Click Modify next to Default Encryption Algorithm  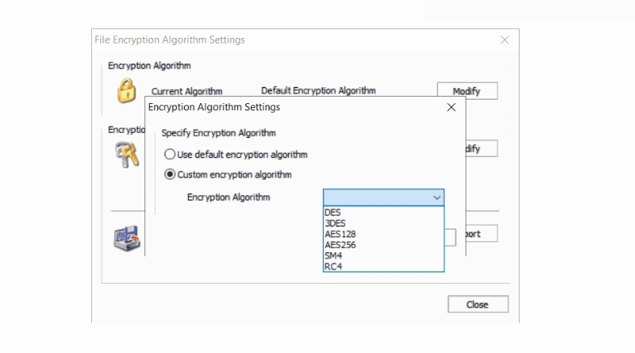tap(467, 91)
